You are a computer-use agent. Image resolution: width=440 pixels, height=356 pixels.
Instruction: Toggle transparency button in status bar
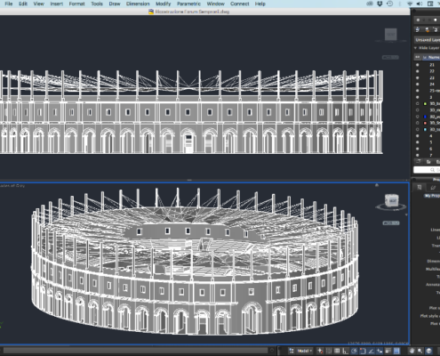click(x=396, y=351)
